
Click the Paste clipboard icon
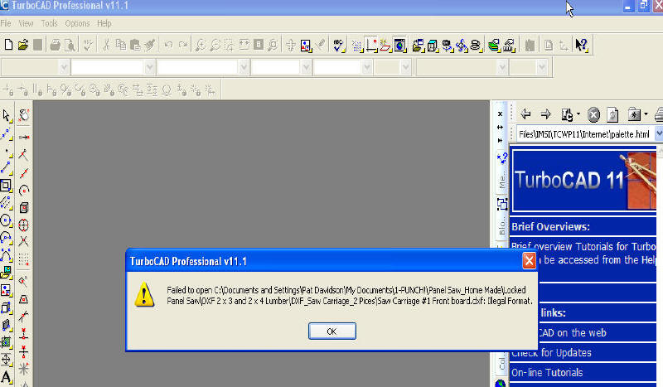tap(135, 45)
